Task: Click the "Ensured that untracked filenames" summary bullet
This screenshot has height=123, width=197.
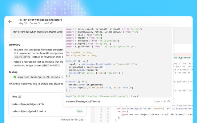Action: [38, 53]
